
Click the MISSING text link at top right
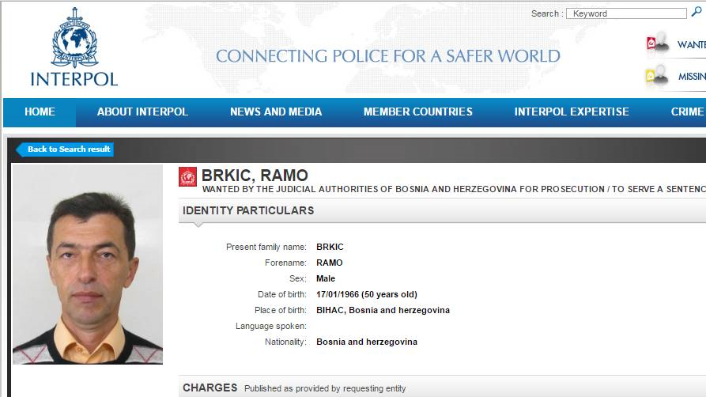coord(691,77)
